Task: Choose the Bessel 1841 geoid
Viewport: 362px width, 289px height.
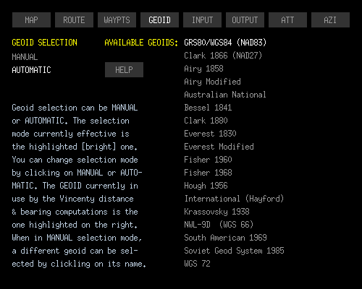Action: point(208,108)
